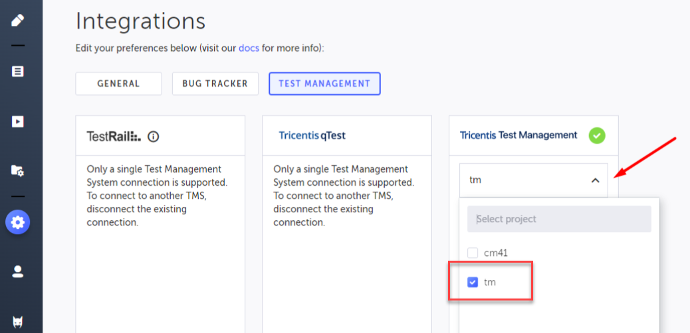
Task: Collapse the tm project dropdown chevron
Action: [x=596, y=180]
